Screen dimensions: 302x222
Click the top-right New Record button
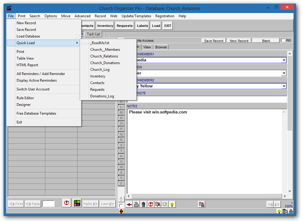[x=239, y=41]
